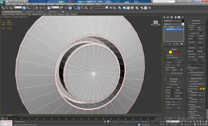208x126 pixels.
Task: Open the Align tool icon
Action: [x=115, y=8]
